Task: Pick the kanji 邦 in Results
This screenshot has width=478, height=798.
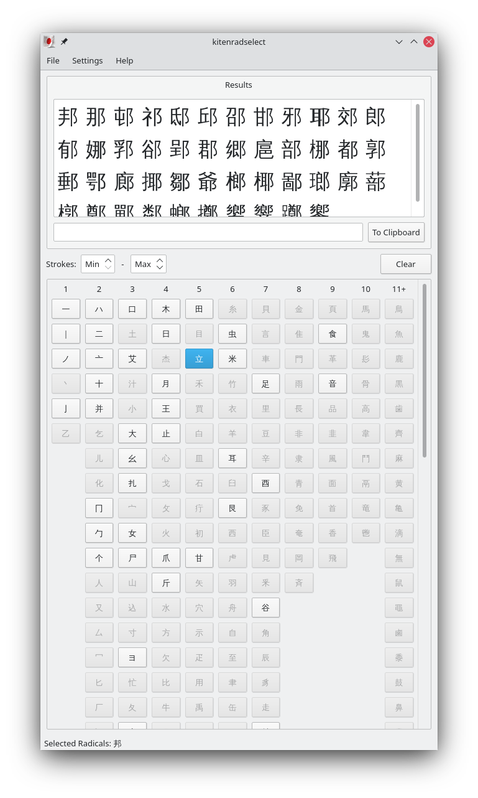Action: (68, 117)
